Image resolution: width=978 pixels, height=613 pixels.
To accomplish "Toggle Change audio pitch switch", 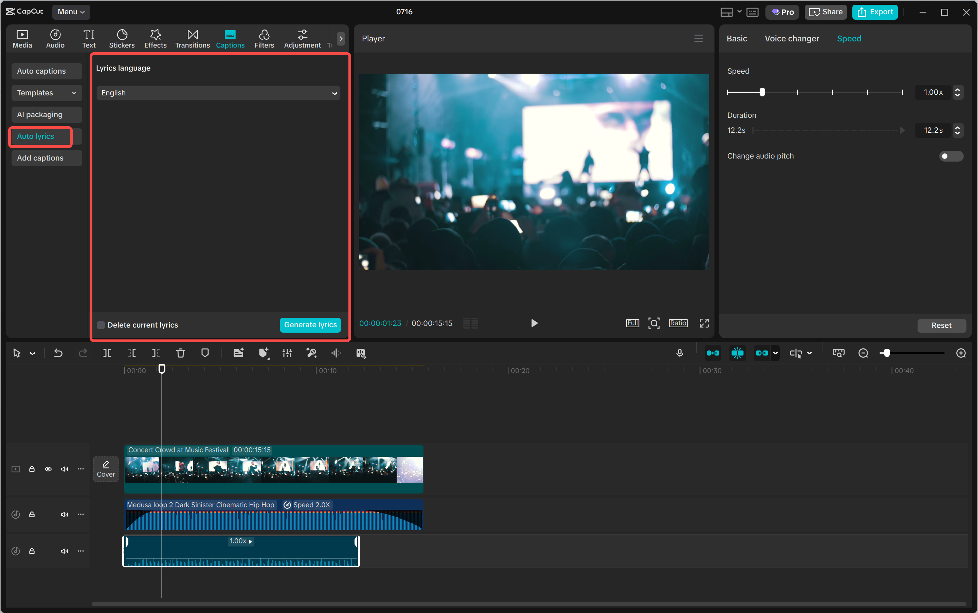I will coord(950,156).
